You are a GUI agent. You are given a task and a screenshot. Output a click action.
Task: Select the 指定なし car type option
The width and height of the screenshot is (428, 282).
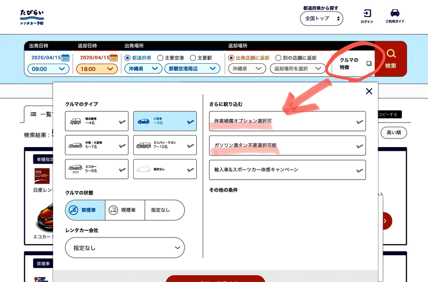pos(165,169)
